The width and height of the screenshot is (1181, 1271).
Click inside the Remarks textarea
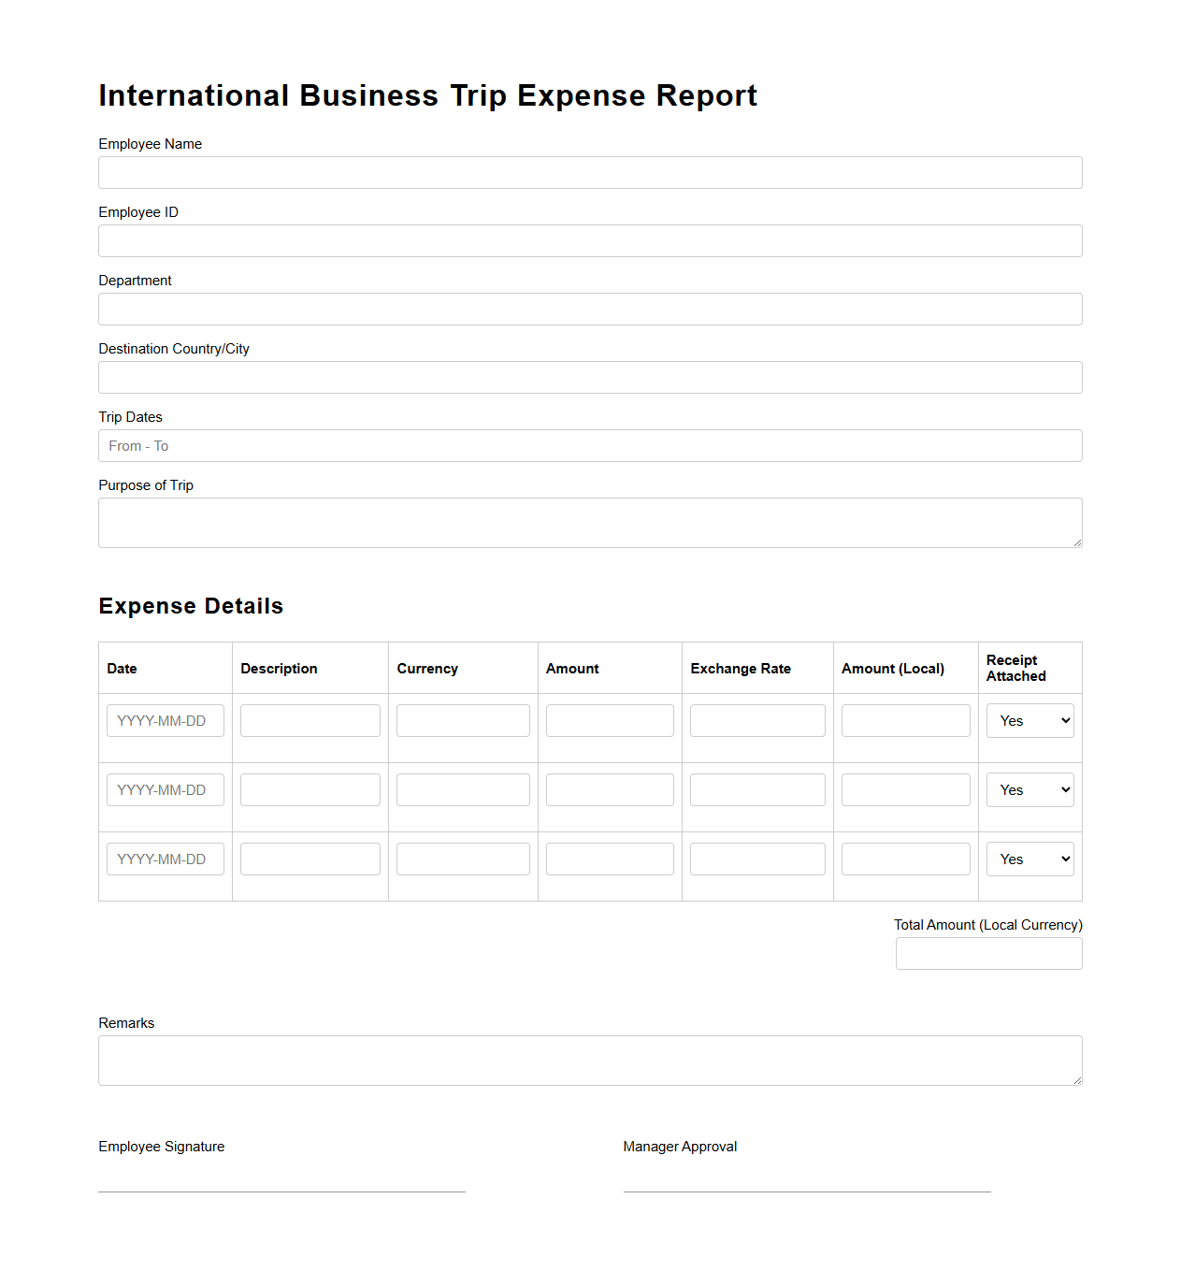[589, 1060]
